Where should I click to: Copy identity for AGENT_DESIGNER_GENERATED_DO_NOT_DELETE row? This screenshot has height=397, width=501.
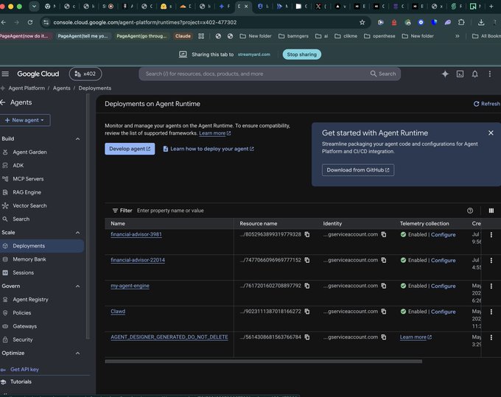point(384,337)
